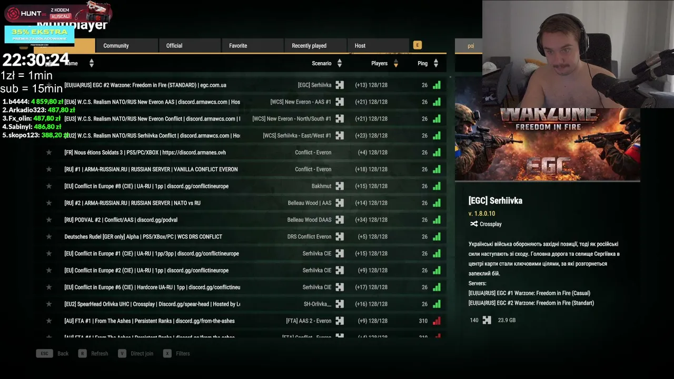Refresh the server list
674x379 pixels.
pyautogui.click(x=93, y=354)
